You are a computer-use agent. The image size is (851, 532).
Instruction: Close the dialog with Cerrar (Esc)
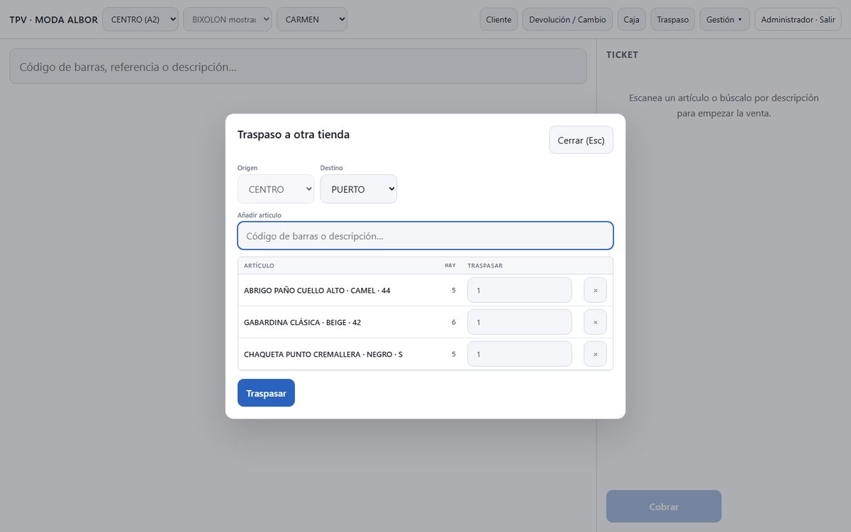pos(581,140)
